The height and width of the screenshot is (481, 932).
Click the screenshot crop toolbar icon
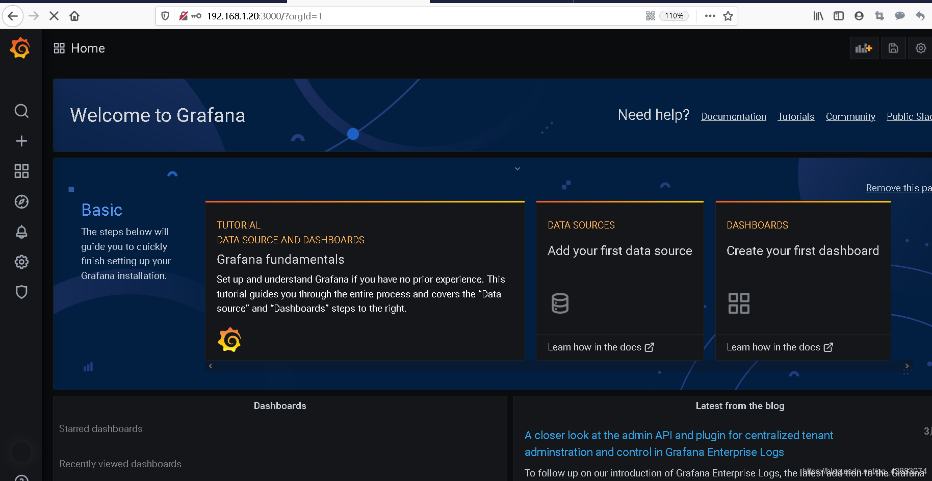(x=879, y=16)
